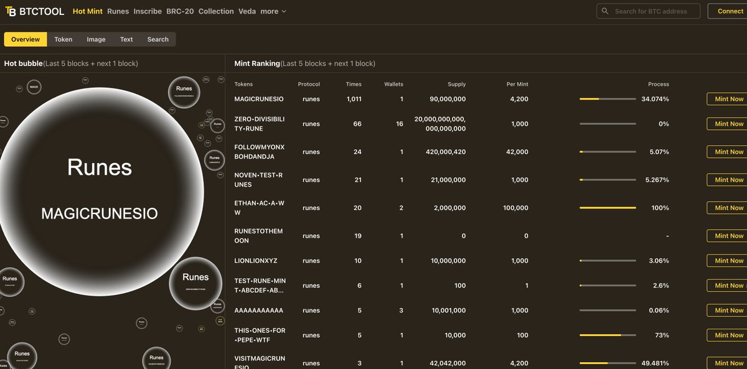This screenshot has width=747, height=369.
Task: Click the THIS•ONES•FOR•PEPE•WTF token name
Action: (x=260, y=335)
